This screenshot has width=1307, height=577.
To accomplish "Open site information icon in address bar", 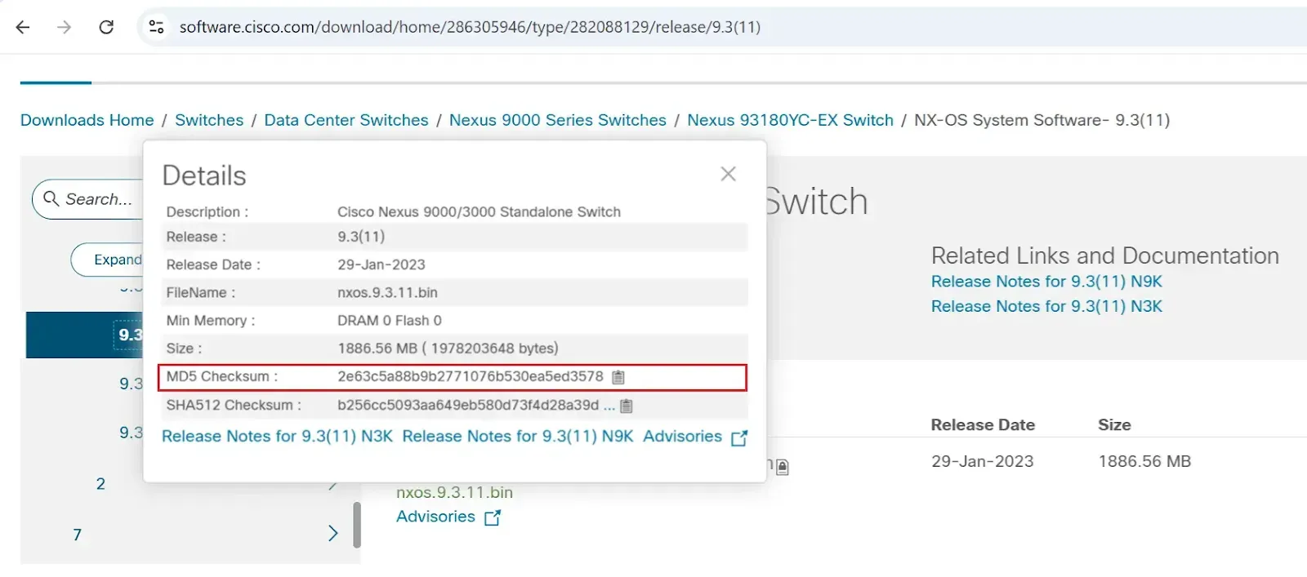I will [x=156, y=27].
